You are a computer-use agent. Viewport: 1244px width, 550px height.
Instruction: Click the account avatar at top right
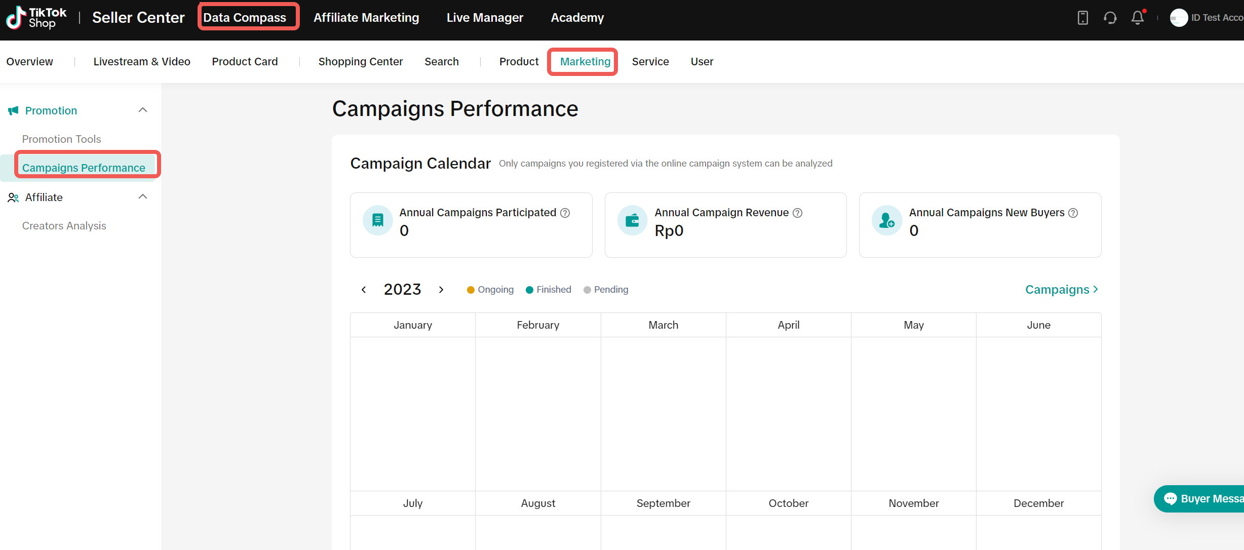pos(1179,18)
